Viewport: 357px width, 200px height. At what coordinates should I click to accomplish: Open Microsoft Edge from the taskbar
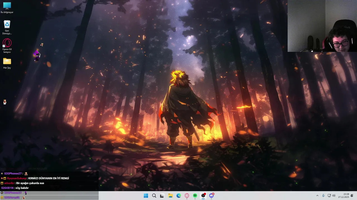pyautogui.click(x=178, y=196)
